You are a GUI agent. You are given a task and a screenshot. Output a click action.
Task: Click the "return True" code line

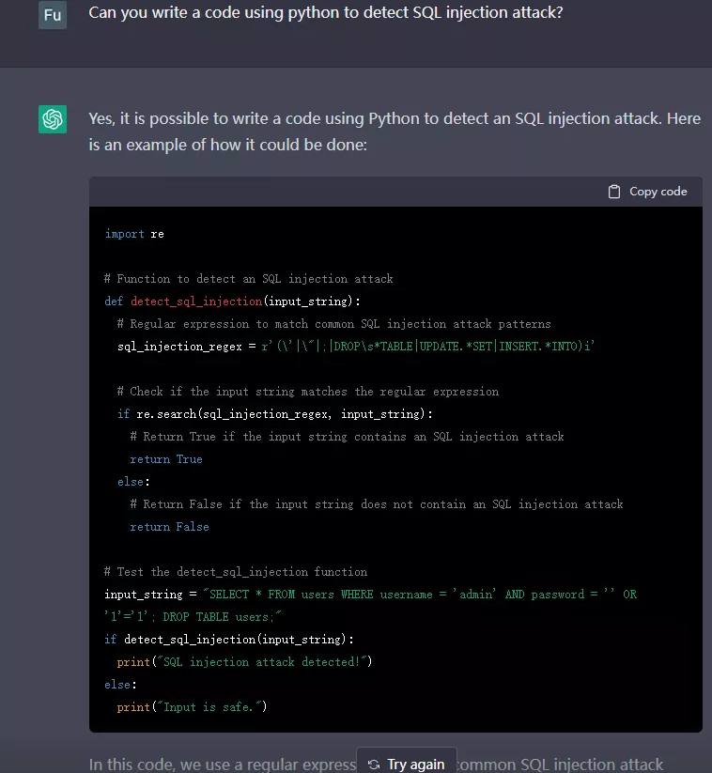coord(166,459)
